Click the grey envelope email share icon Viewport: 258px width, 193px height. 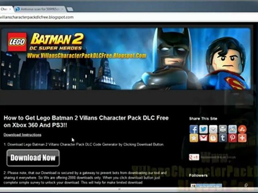(213, 129)
